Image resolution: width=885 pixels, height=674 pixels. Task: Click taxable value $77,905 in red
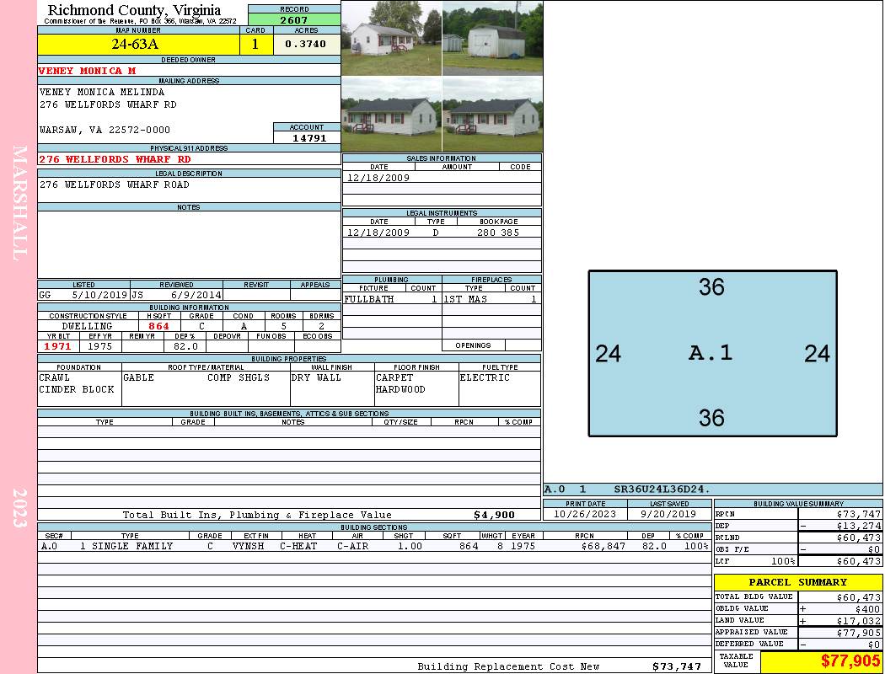coord(850,661)
